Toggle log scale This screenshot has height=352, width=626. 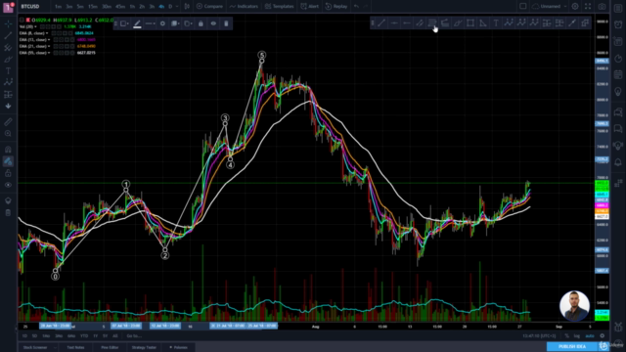(x=576, y=336)
